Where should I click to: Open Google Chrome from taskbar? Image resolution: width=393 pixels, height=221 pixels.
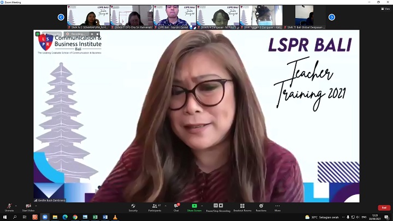[75, 217]
